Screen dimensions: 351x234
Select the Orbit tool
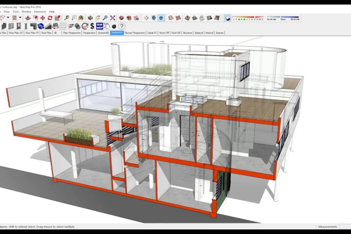pyautogui.click(x=90, y=18)
